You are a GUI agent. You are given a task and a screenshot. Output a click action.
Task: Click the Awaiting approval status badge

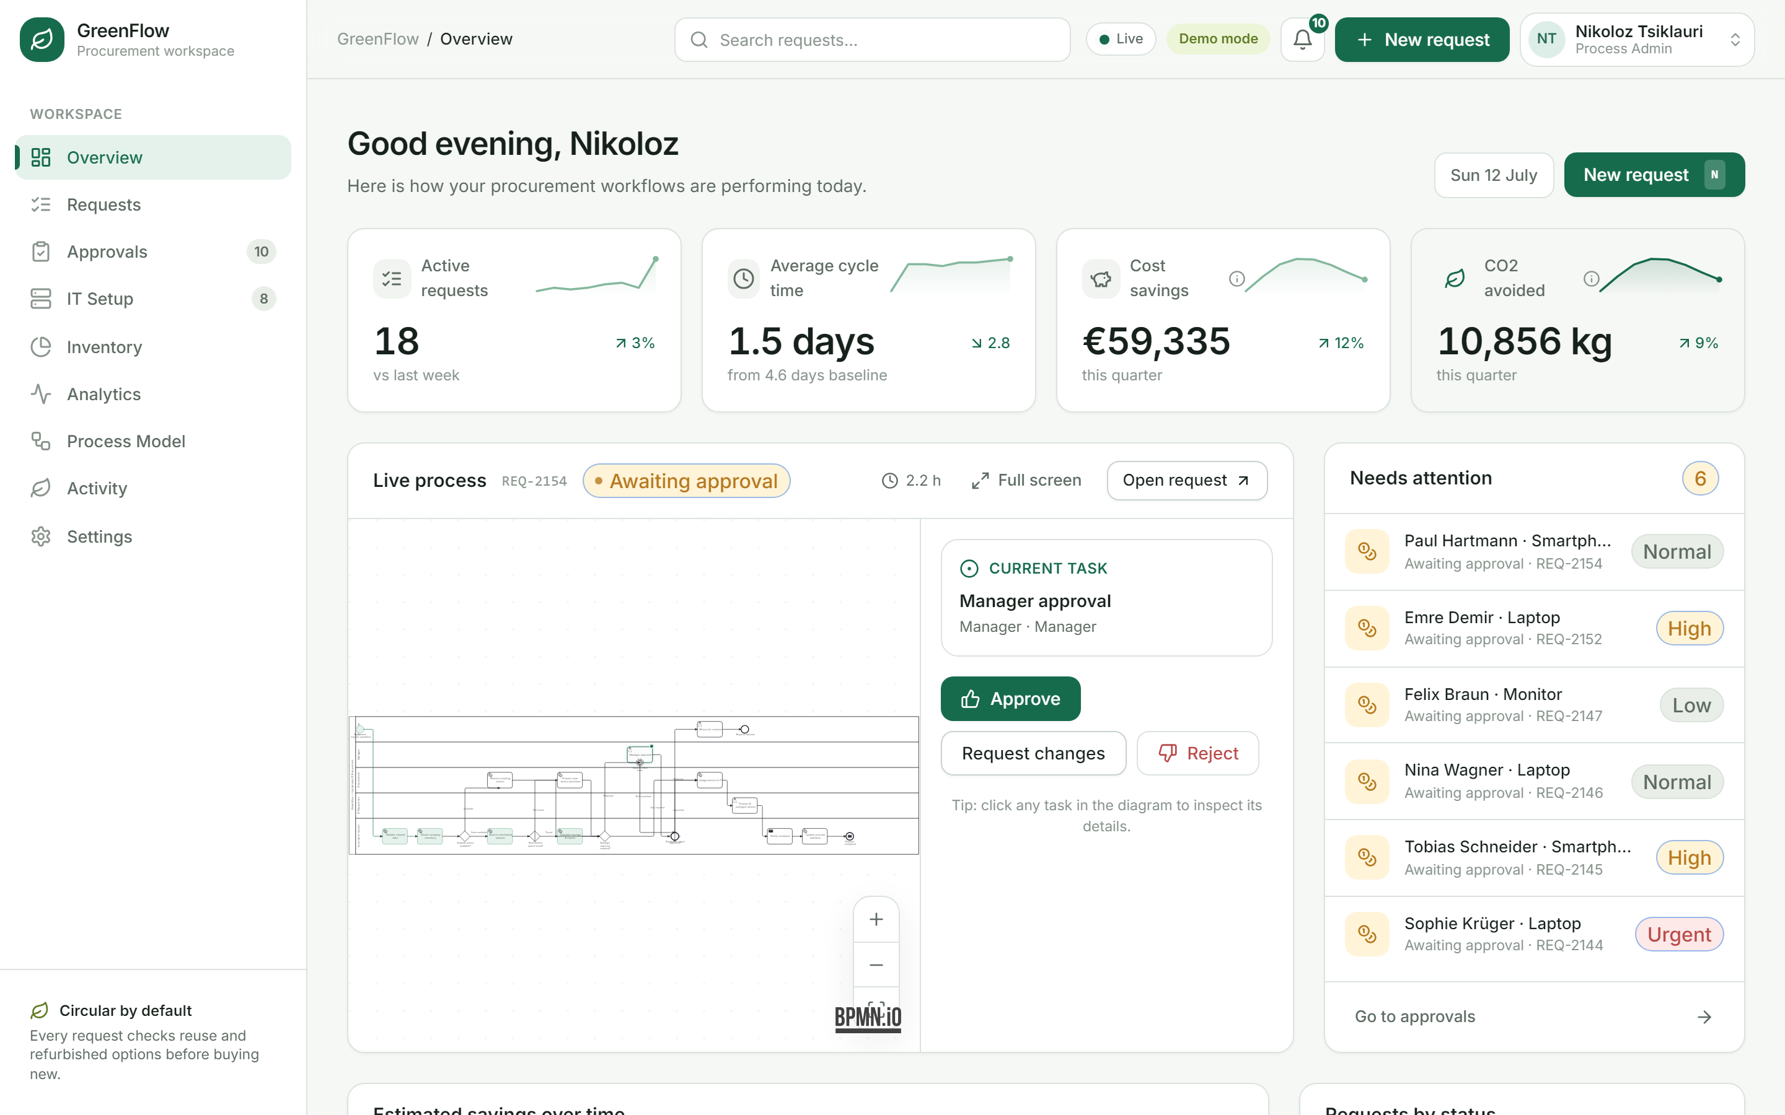click(686, 481)
